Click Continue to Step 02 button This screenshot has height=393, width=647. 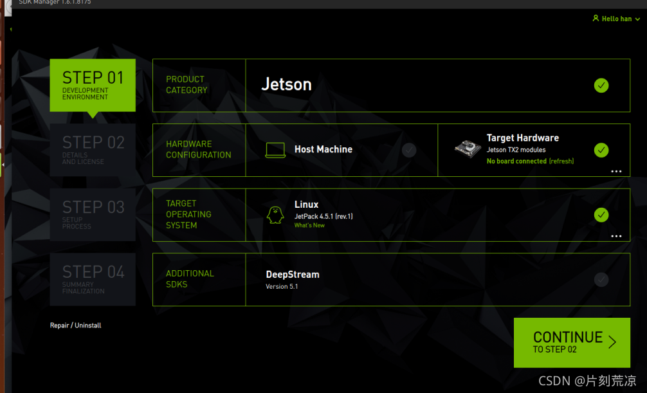click(x=572, y=343)
